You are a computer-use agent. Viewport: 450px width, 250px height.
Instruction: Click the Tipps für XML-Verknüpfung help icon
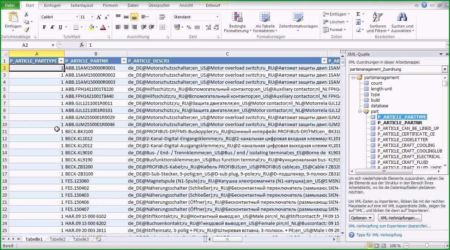pos(352,235)
